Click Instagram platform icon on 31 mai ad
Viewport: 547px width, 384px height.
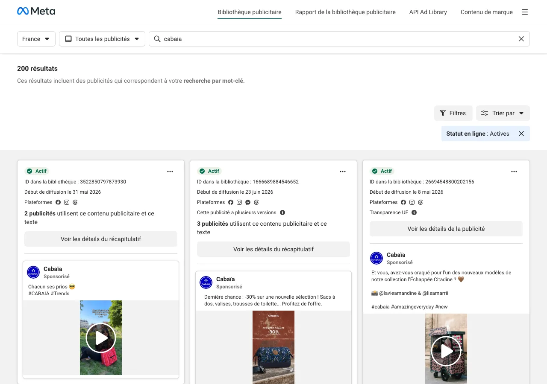tap(67, 202)
